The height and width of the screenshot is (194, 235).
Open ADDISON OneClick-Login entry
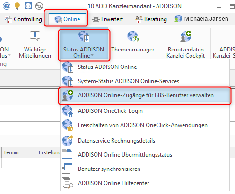tap(145, 111)
